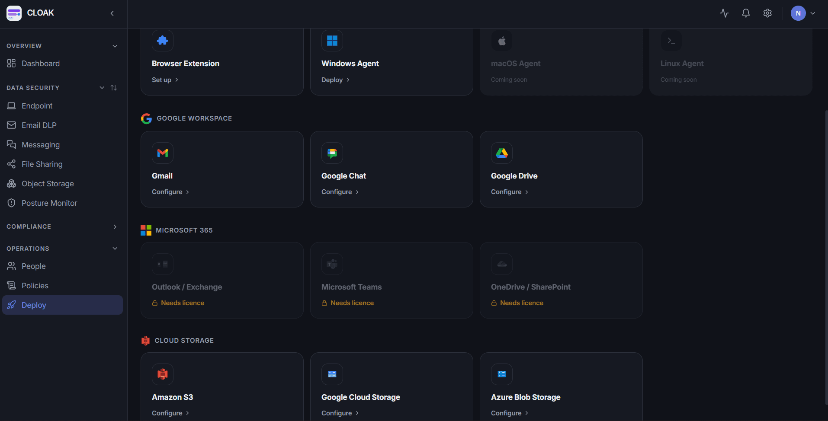Open notifications bell
The height and width of the screenshot is (421, 828).
click(x=746, y=13)
